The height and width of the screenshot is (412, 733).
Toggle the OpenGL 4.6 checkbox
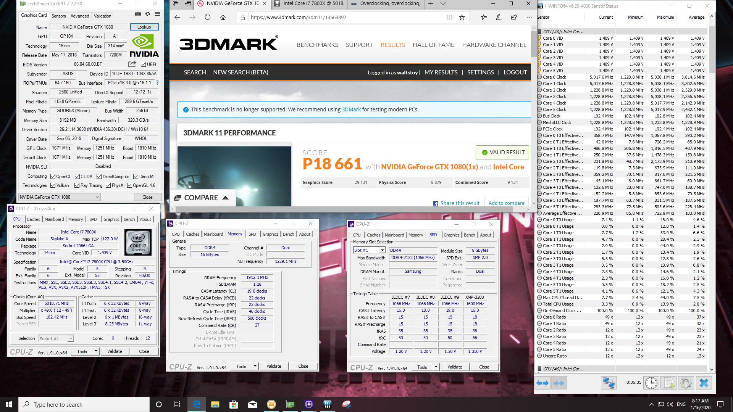(130, 185)
